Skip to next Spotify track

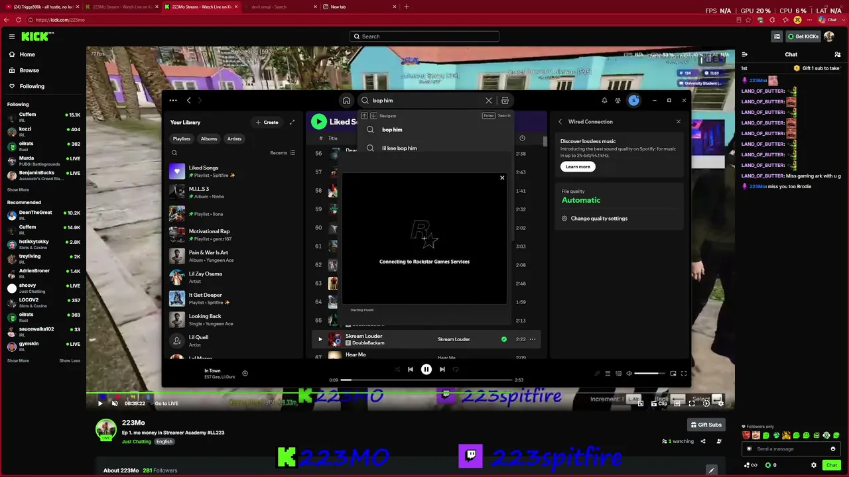tap(442, 370)
